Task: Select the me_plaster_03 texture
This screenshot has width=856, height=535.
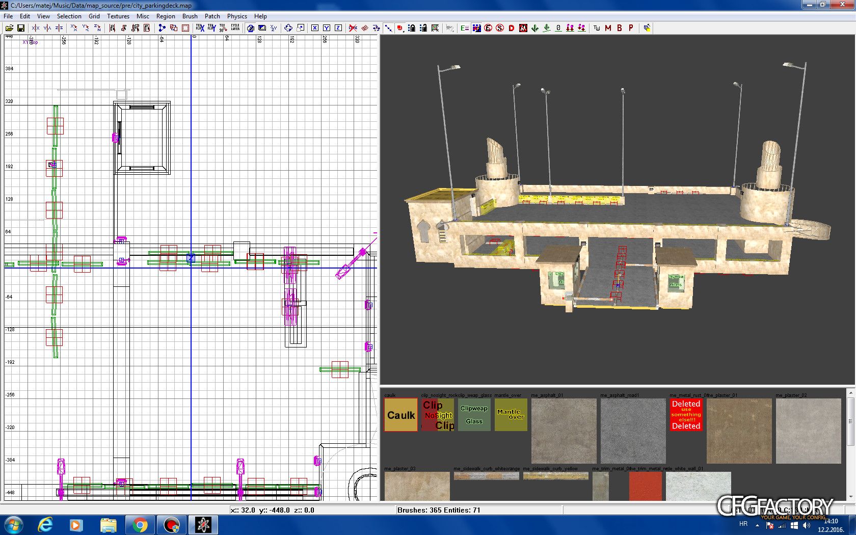Action: (417, 486)
